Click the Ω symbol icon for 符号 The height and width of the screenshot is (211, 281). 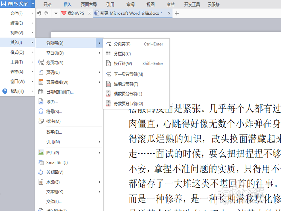click(41, 112)
